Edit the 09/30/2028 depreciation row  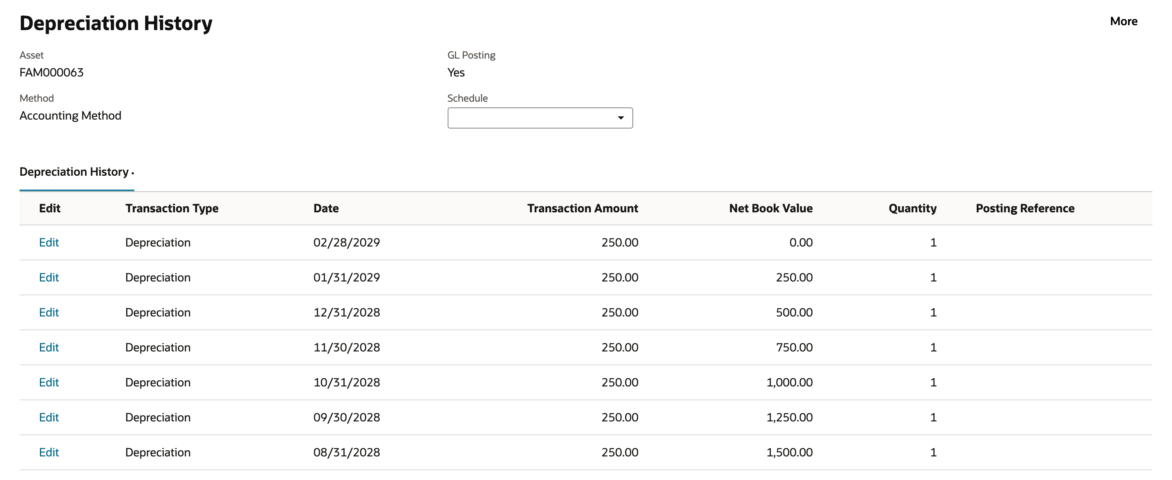click(x=49, y=418)
